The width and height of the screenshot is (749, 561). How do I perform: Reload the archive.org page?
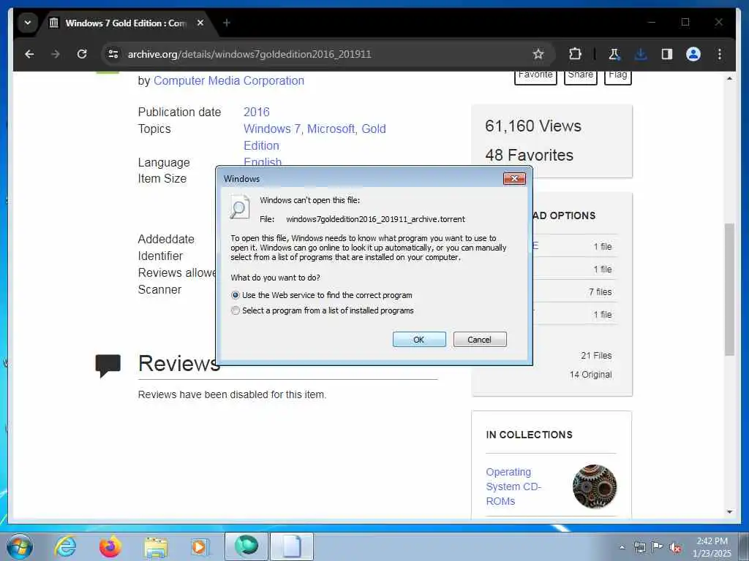pyautogui.click(x=82, y=54)
